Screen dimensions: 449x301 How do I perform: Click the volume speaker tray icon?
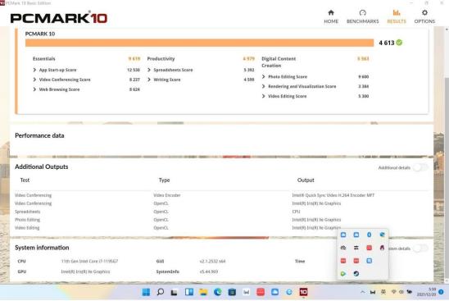[x=401, y=292]
